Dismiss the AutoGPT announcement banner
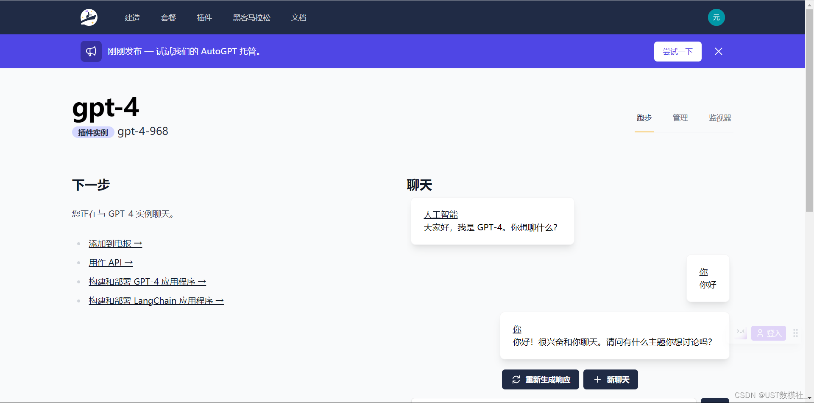Screen dimensions: 814x403 click(x=719, y=51)
